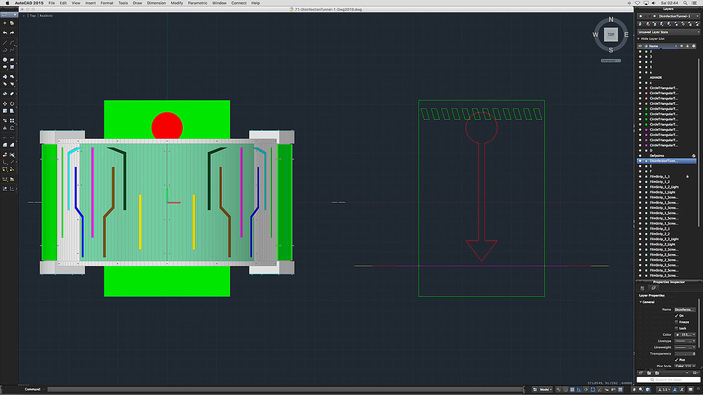Select the Mirror tool
The height and width of the screenshot is (395, 703).
(x=5, y=128)
